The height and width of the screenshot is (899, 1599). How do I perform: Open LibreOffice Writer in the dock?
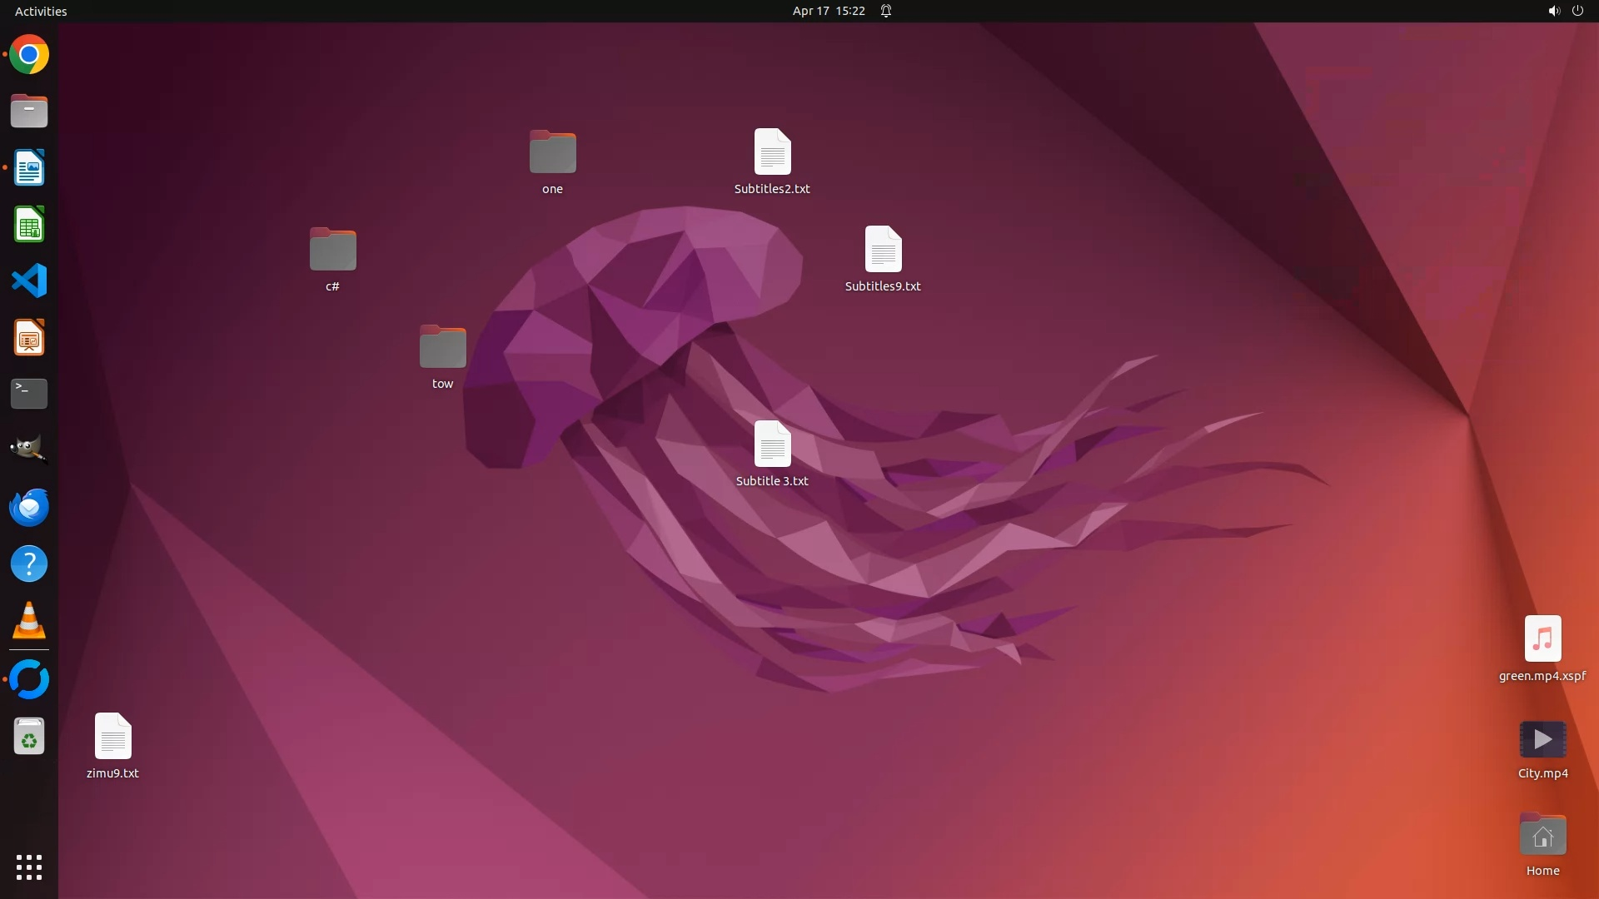(x=29, y=167)
